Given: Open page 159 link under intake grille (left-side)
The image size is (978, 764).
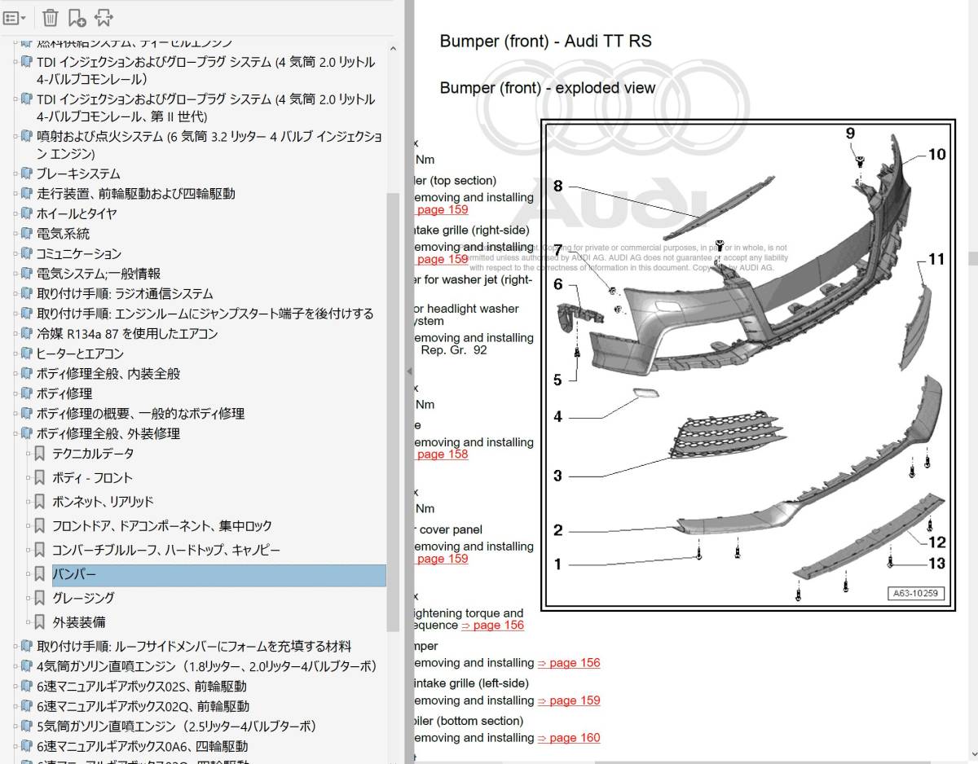Looking at the screenshot, I should coord(569,700).
